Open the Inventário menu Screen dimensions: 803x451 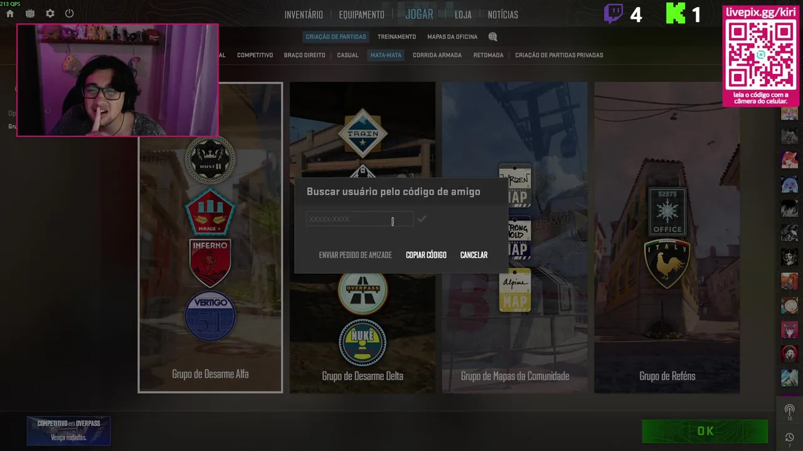(304, 14)
